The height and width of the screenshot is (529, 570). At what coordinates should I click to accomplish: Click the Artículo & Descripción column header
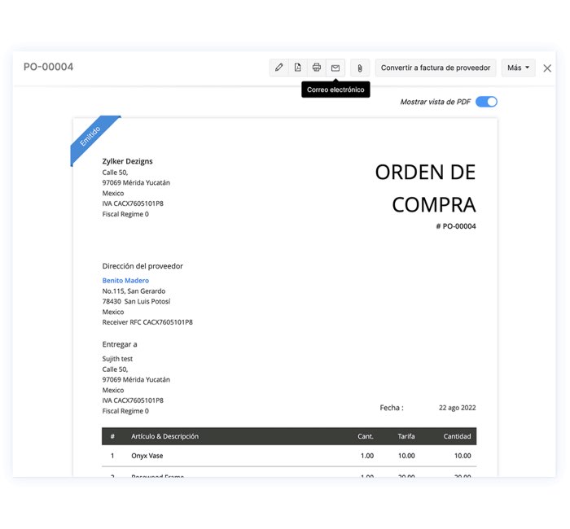[x=164, y=436]
